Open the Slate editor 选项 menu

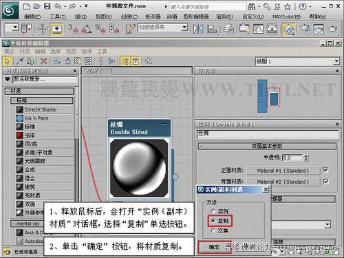(87, 52)
